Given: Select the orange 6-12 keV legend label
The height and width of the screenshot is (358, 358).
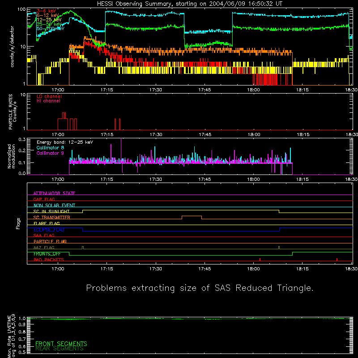Looking at the screenshot, I should pyautogui.click(x=48, y=15).
